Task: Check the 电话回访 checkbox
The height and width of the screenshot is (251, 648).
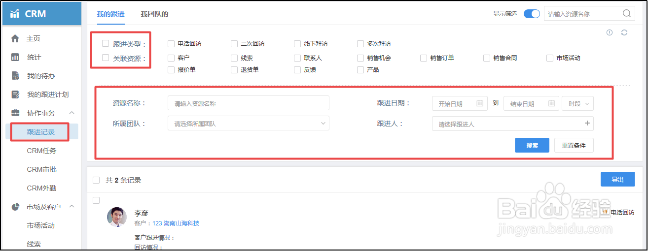Action: click(x=171, y=44)
